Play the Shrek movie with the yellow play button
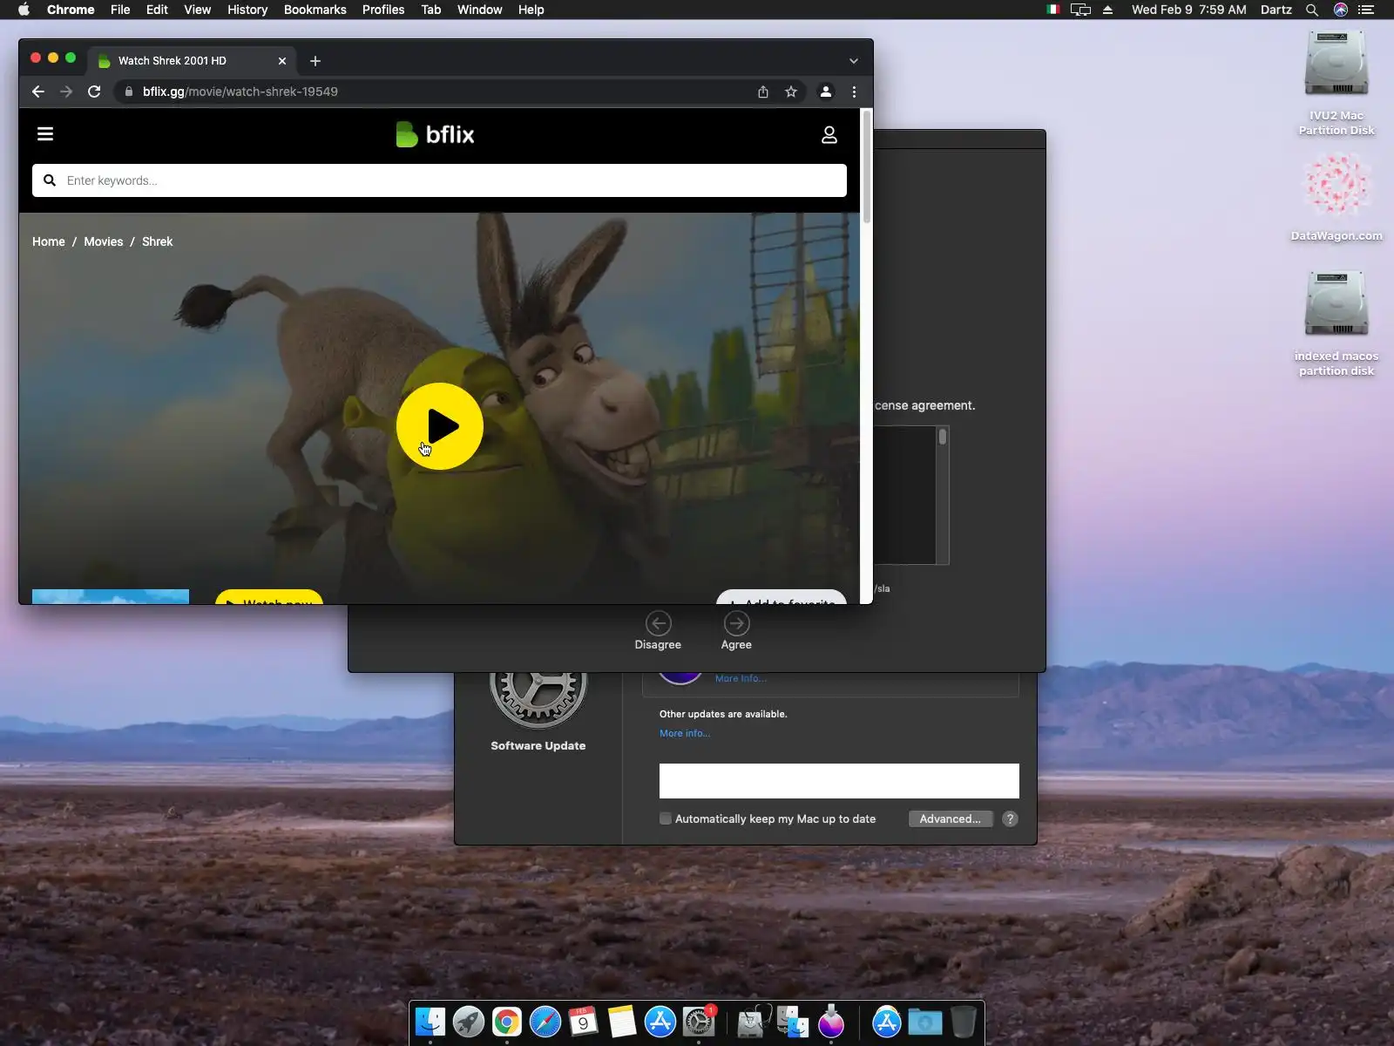This screenshot has height=1046, width=1394. [x=439, y=426]
